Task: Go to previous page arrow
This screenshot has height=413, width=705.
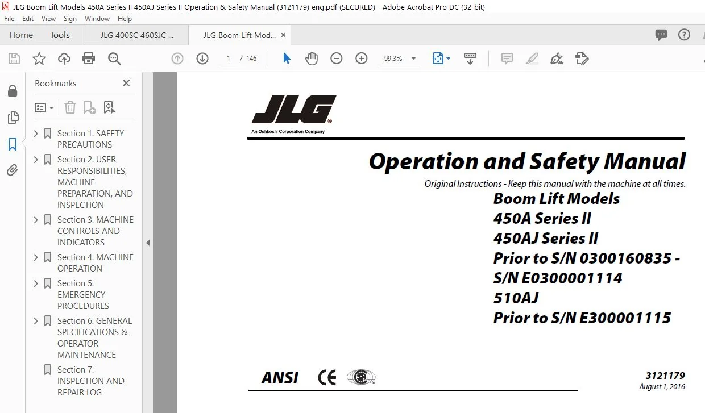Action: pos(177,59)
